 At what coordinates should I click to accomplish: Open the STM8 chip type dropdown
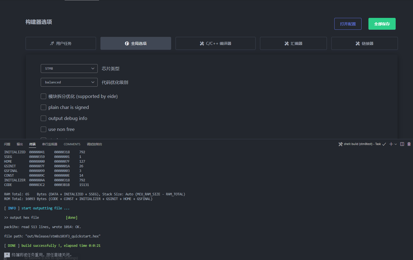(x=69, y=69)
